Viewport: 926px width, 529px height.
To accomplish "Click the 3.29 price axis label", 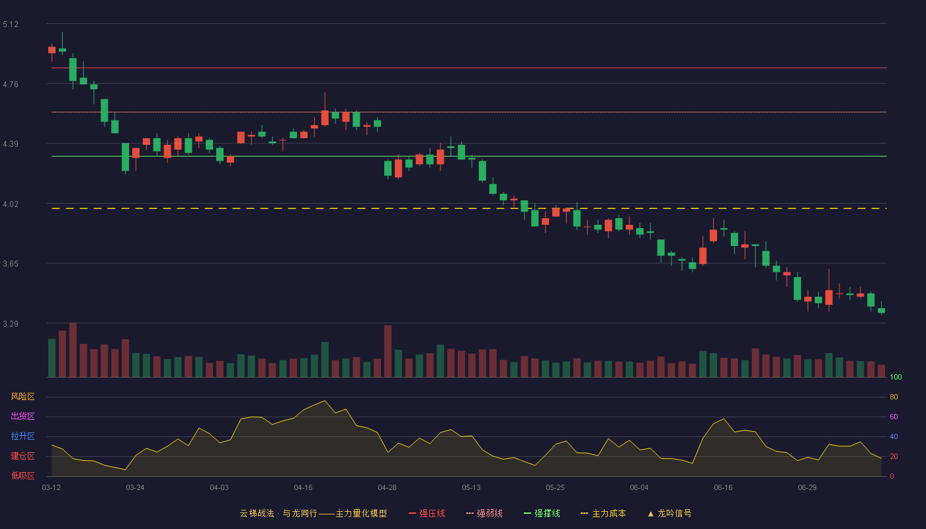I will (x=11, y=324).
